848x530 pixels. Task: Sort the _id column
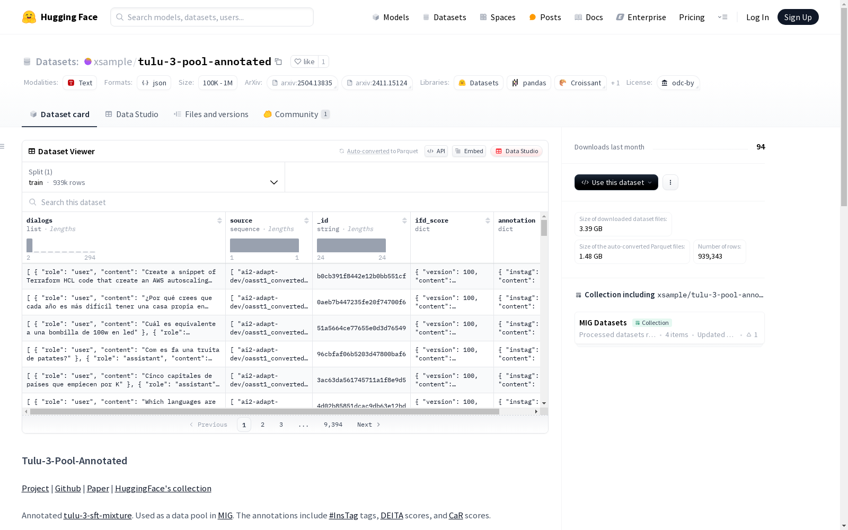[404, 220]
